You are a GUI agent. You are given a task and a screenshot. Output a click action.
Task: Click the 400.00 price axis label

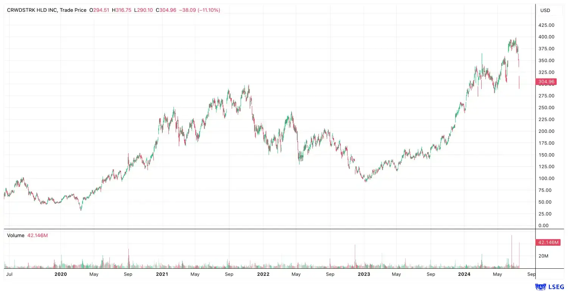tap(546, 37)
